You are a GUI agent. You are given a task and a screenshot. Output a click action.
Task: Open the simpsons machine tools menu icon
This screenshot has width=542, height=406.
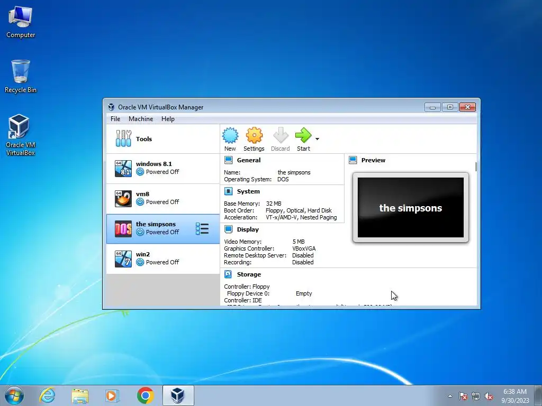tap(202, 228)
